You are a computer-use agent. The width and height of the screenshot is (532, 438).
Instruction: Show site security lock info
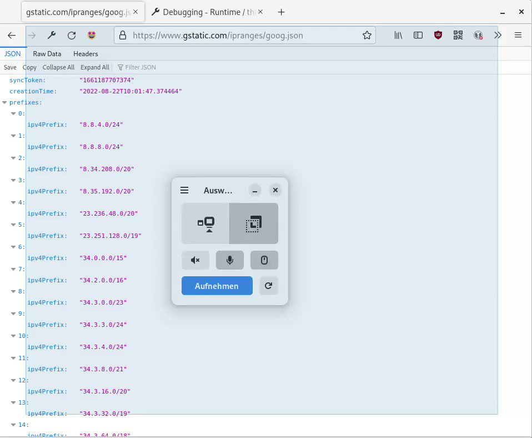[x=123, y=36]
